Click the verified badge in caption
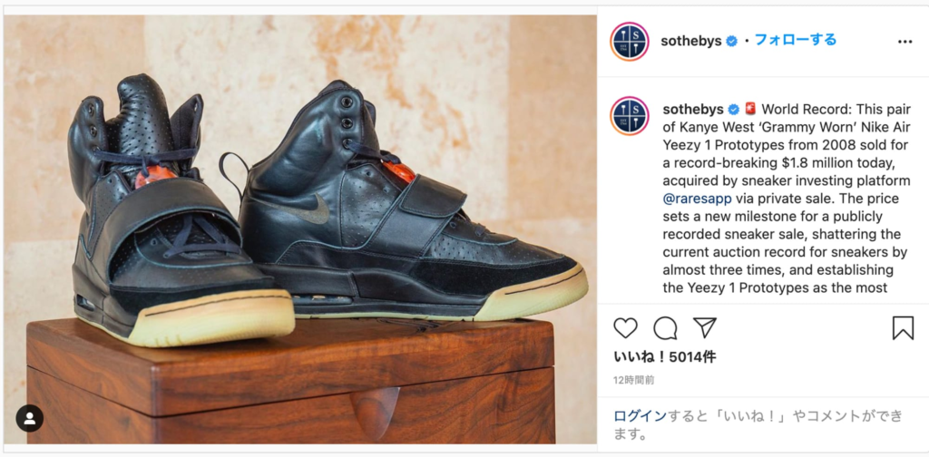 [733, 110]
